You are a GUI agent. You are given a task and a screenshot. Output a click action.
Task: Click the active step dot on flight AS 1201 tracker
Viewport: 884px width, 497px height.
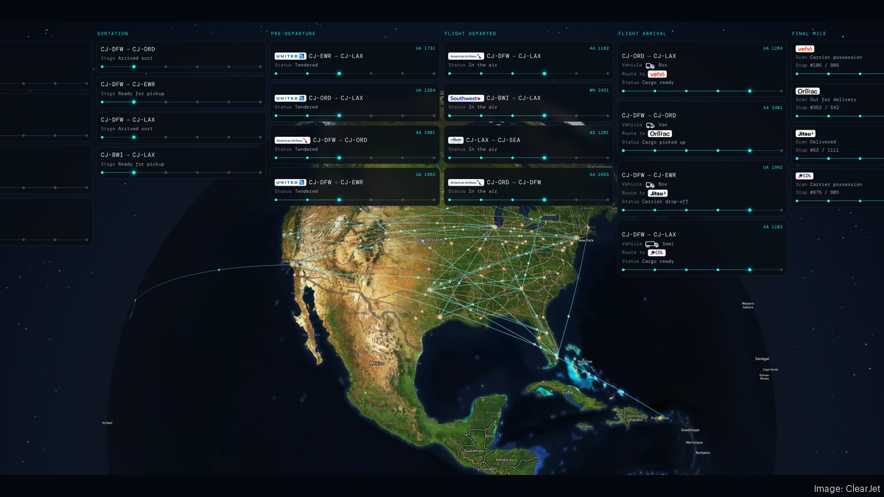pos(544,158)
